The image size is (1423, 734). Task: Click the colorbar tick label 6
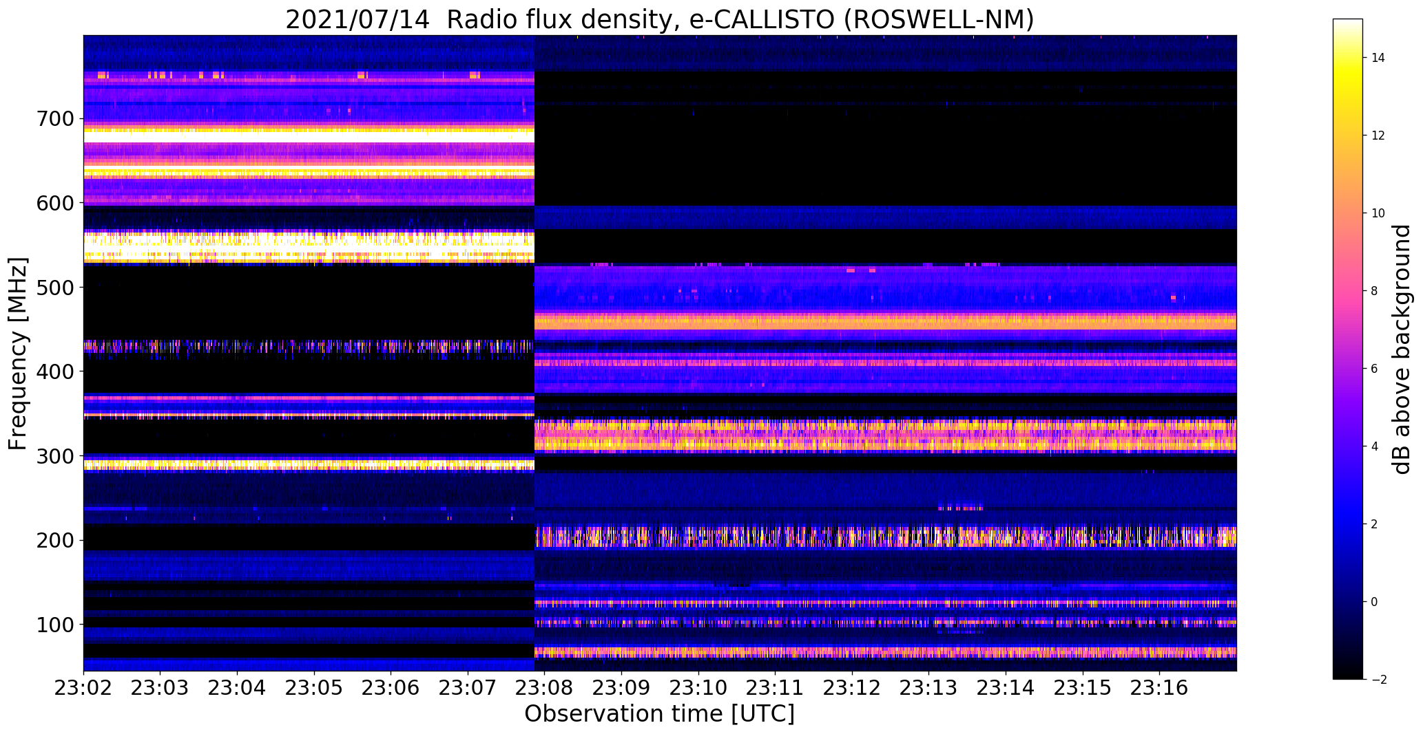pos(1374,369)
